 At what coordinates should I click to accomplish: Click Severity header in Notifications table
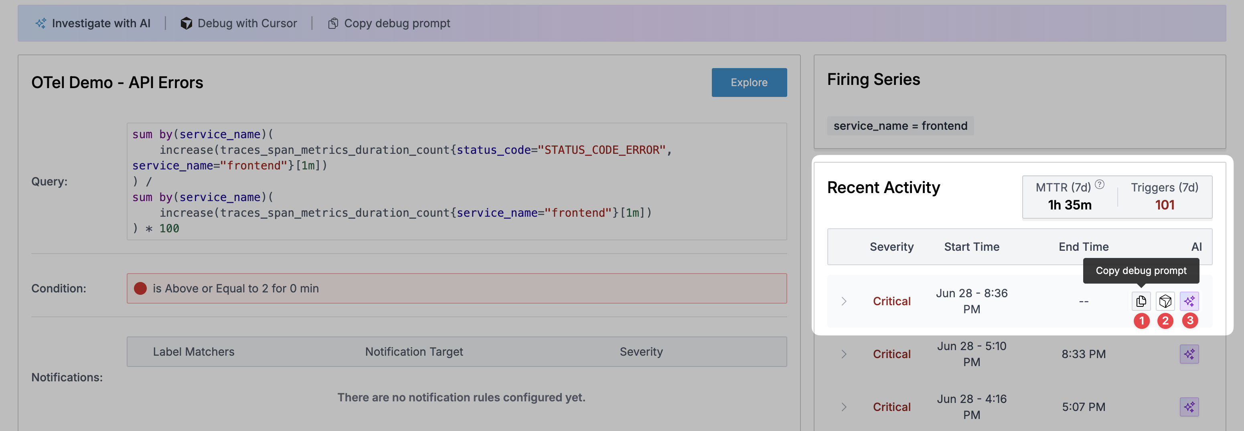click(x=641, y=352)
